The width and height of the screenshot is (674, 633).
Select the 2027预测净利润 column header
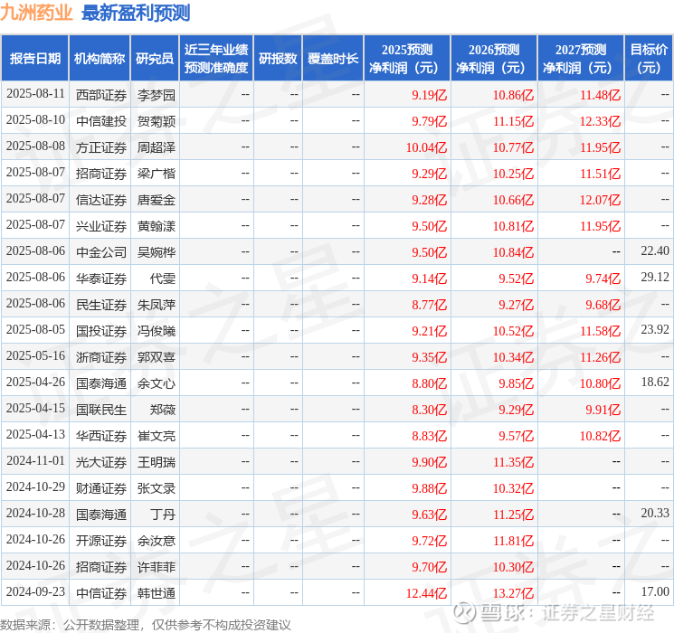coord(581,59)
